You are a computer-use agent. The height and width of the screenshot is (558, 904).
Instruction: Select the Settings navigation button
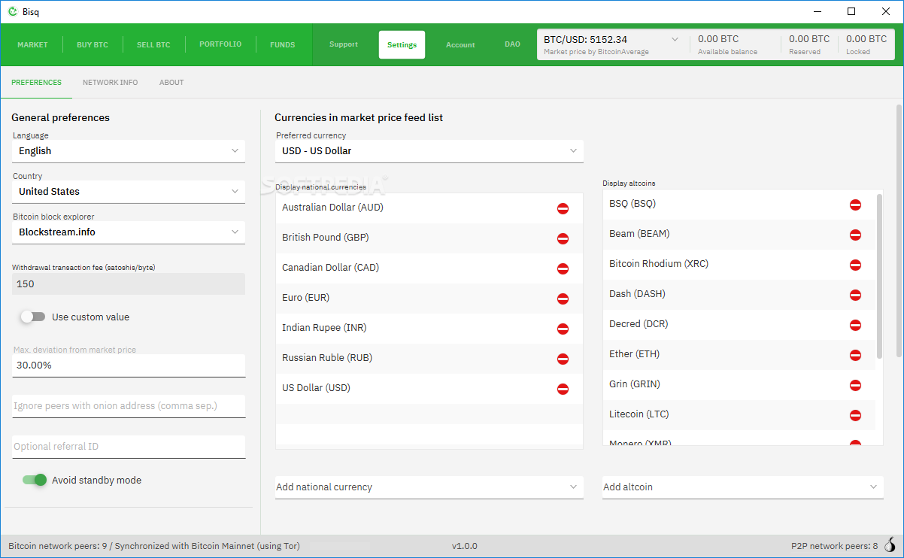tap(402, 44)
